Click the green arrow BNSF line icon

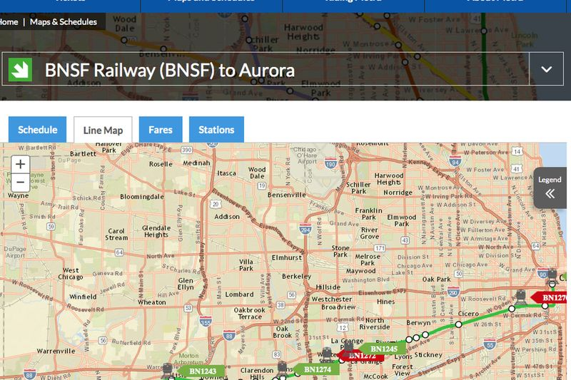pos(20,69)
